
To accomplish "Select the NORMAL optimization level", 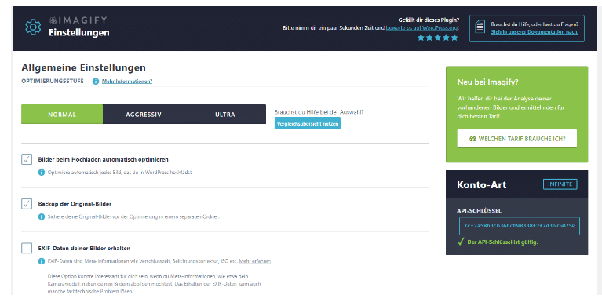I will coord(62,115).
